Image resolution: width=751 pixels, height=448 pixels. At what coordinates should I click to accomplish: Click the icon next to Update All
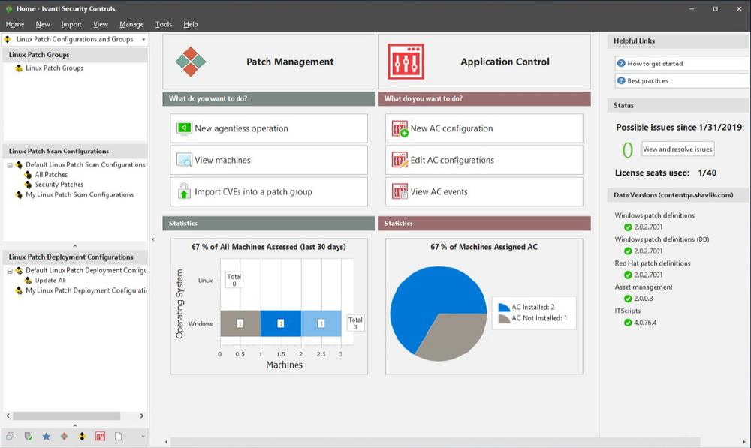28,281
